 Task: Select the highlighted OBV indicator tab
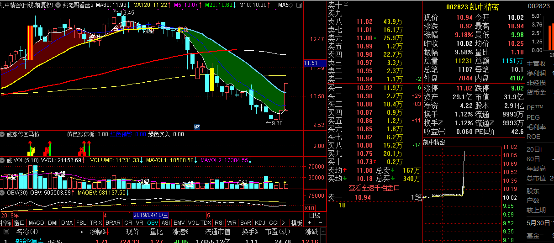tap(153, 223)
